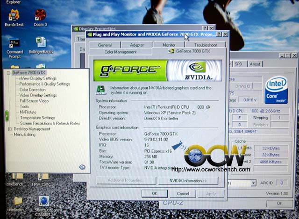
Task: Click the PCI Express x16 bus value
Action: click(158, 151)
